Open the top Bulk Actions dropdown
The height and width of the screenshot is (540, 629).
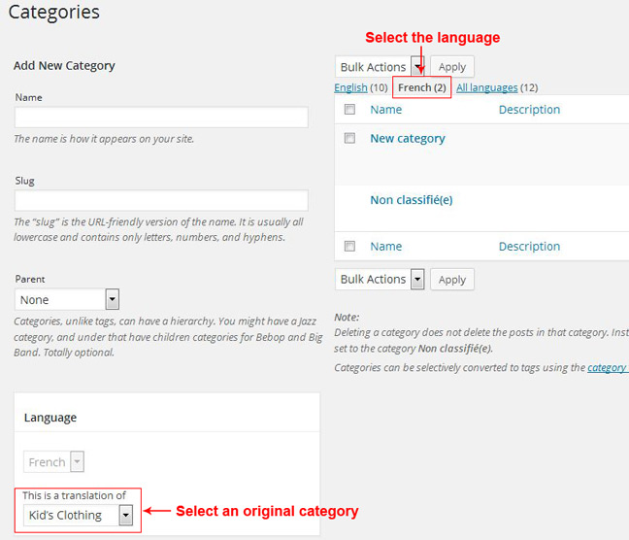pos(380,67)
